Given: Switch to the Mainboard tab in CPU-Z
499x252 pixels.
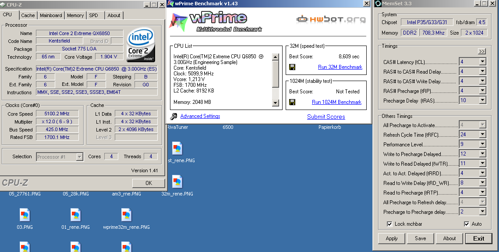Looking at the screenshot, I should (51, 15).
